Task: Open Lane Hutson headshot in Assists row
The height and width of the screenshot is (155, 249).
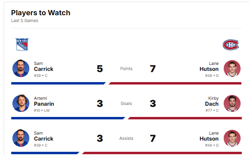Action: 232,138
